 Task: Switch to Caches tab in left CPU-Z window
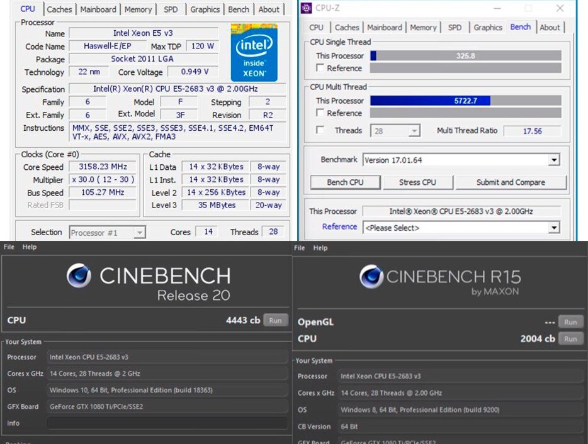[x=59, y=9]
